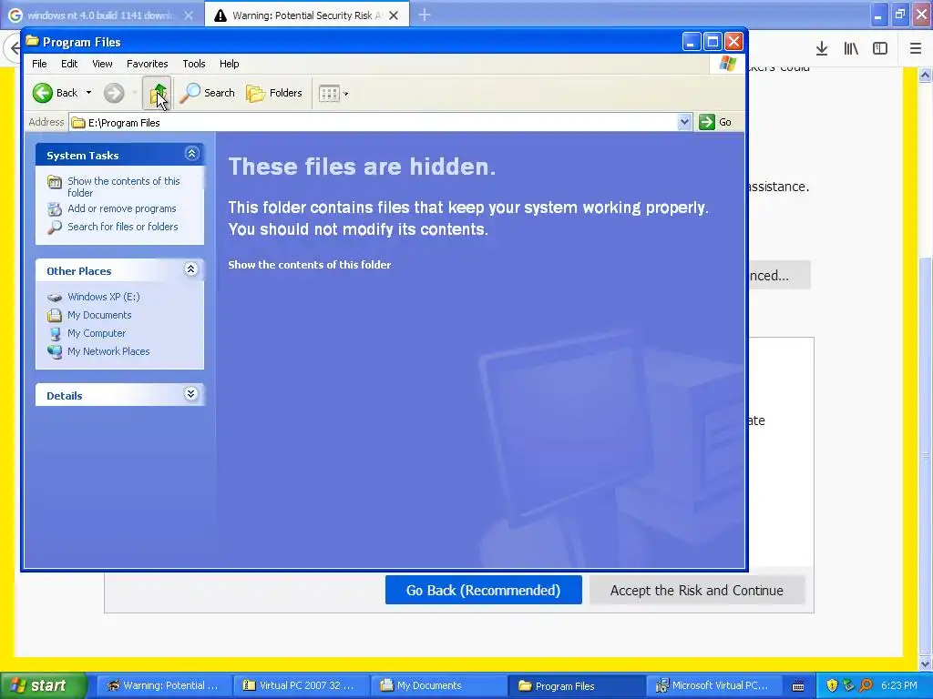Collapse the Other Places panel

click(x=191, y=269)
